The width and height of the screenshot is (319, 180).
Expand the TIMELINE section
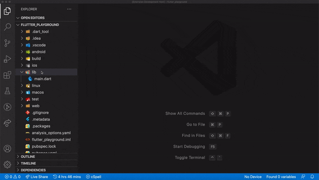tap(46, 163)
